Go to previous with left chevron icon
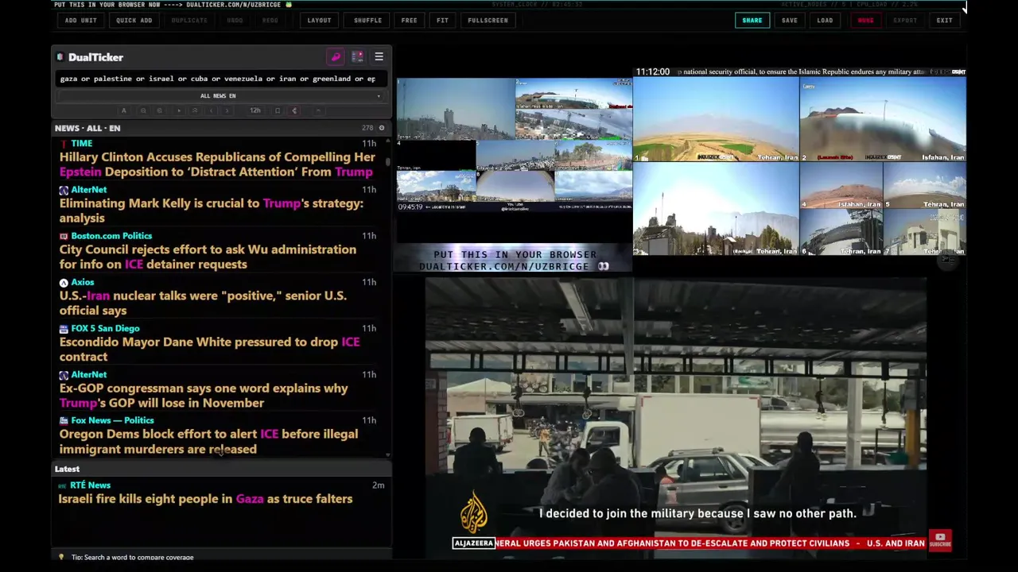 click(212, 110)
